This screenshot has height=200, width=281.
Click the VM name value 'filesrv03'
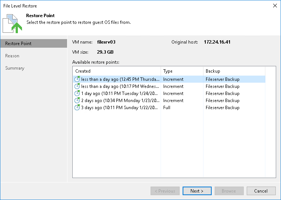coord(106,42)
